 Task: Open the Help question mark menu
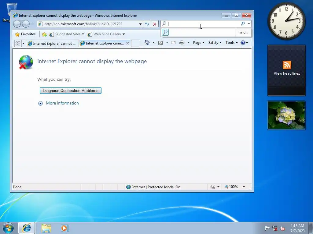244,43
